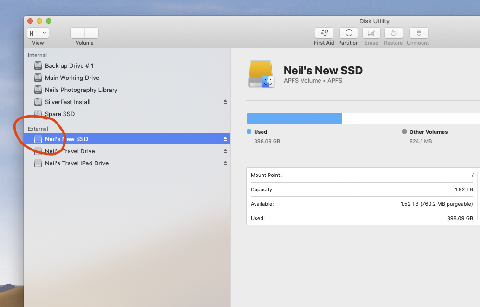Click the Neil's New SSD heading
The image size is (480, 307).
[323, 71]
